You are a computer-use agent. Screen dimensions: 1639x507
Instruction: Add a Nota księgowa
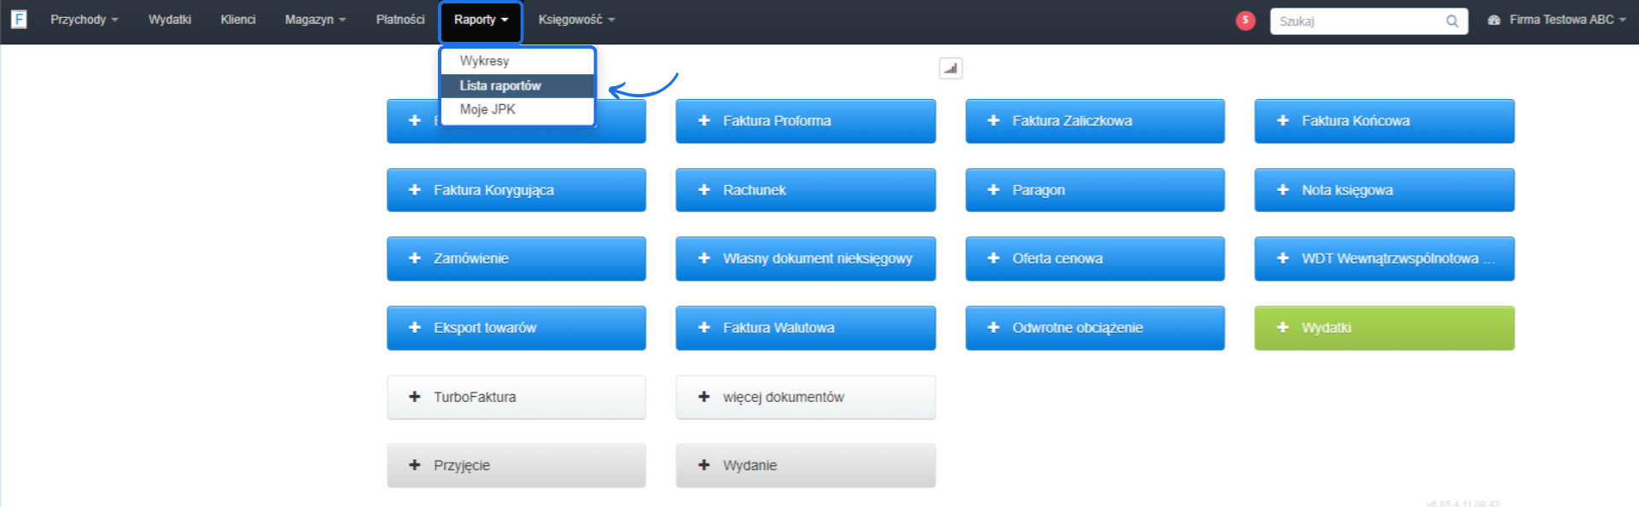pyautogui.click(x=1385, y=189)
